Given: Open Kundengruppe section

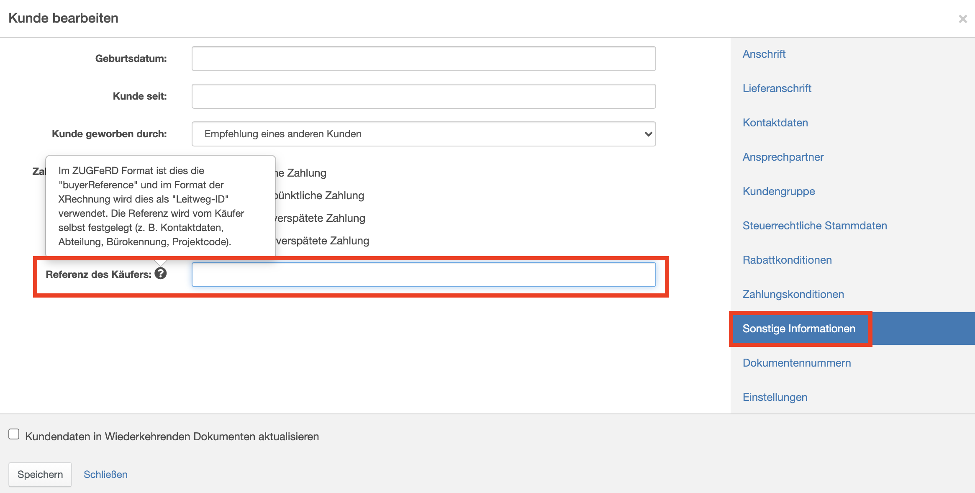Looking at the screenshot, I should click(778, 191).
